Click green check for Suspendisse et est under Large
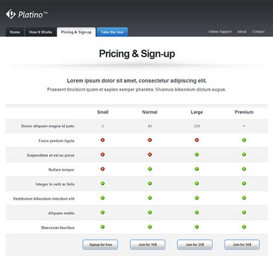 point(197,155)
